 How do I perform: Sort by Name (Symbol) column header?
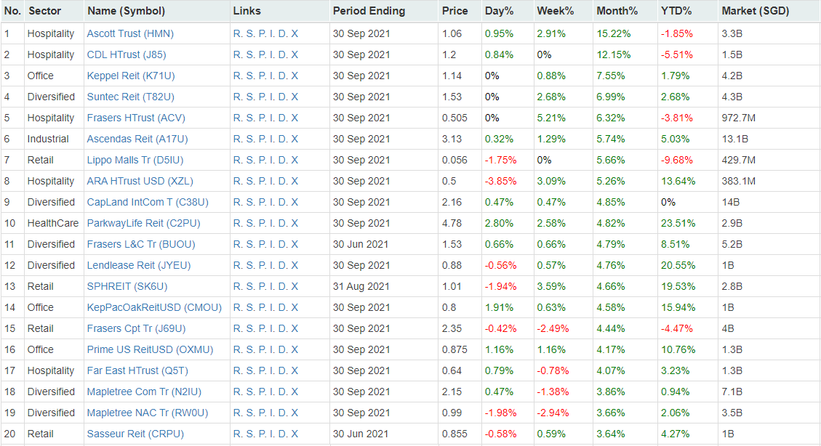coord(127,11)
